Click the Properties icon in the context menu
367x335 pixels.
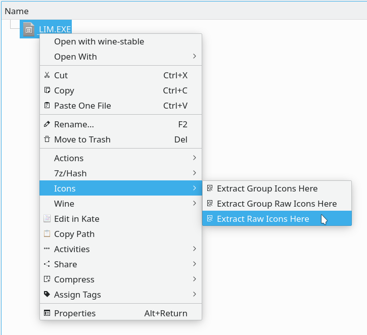(47, 313)
